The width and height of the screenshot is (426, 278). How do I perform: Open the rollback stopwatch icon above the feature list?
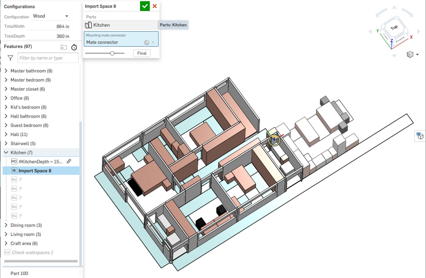point(74,47)
